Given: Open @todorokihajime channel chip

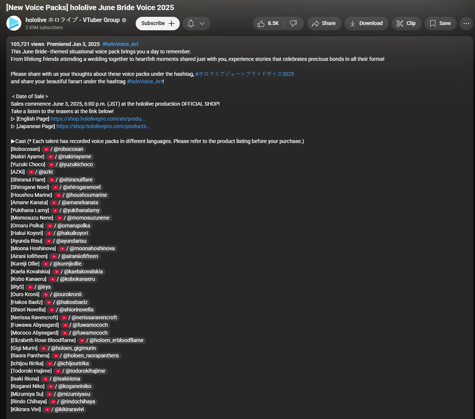Looking at the screenshot, I should [x=80, y=371].
